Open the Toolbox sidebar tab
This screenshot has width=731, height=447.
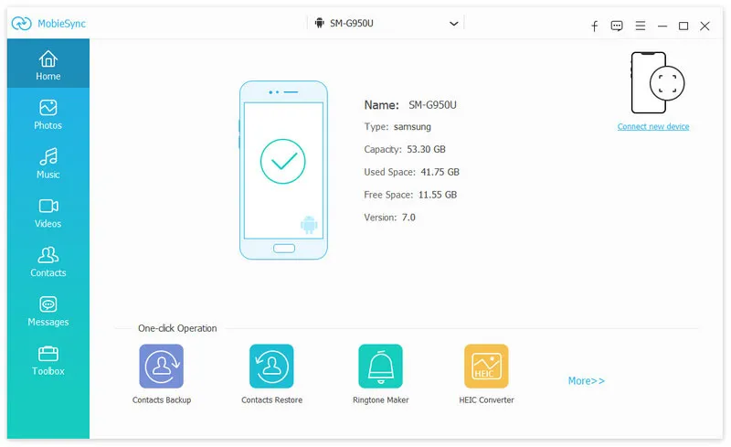(48, 361)
